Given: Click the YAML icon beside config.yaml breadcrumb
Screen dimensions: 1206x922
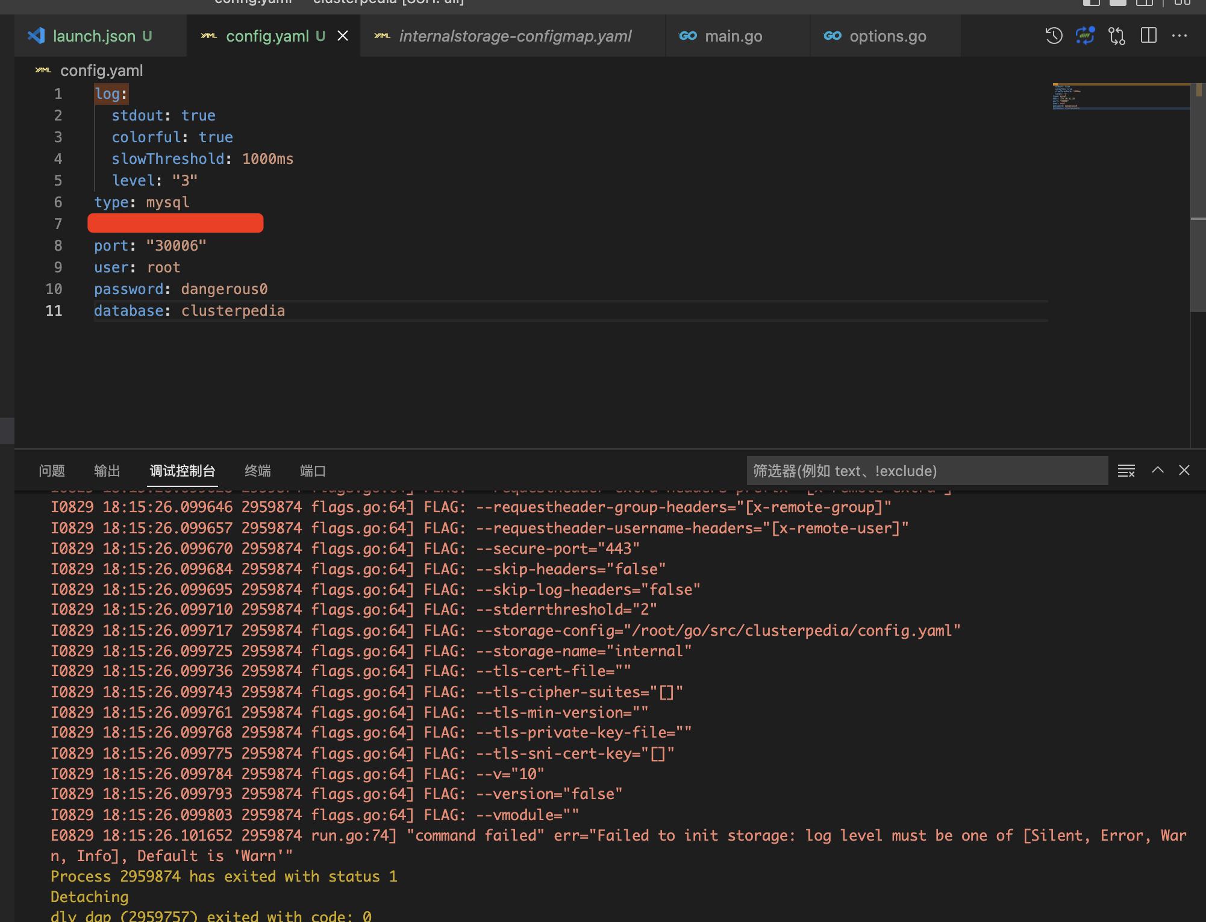Looking at the screenshot, I should click(x=42, y=71).
